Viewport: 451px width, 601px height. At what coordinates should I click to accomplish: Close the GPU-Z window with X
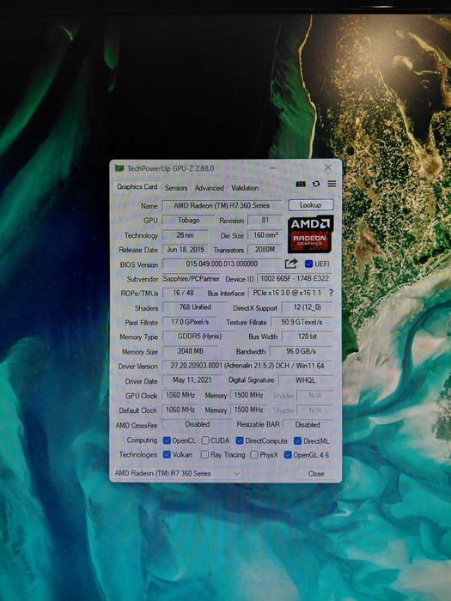pos(328,167)
